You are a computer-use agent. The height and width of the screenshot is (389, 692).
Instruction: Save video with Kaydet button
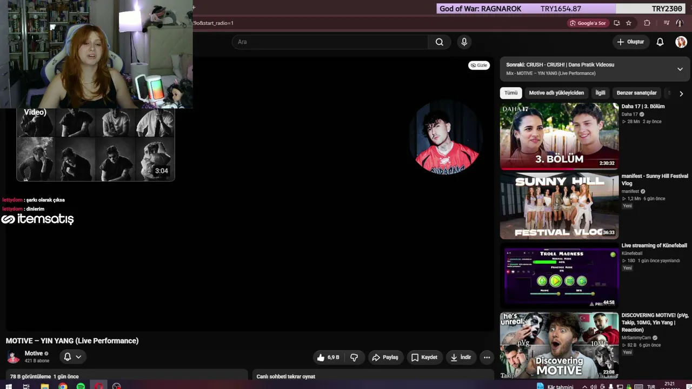coord(424,357)
